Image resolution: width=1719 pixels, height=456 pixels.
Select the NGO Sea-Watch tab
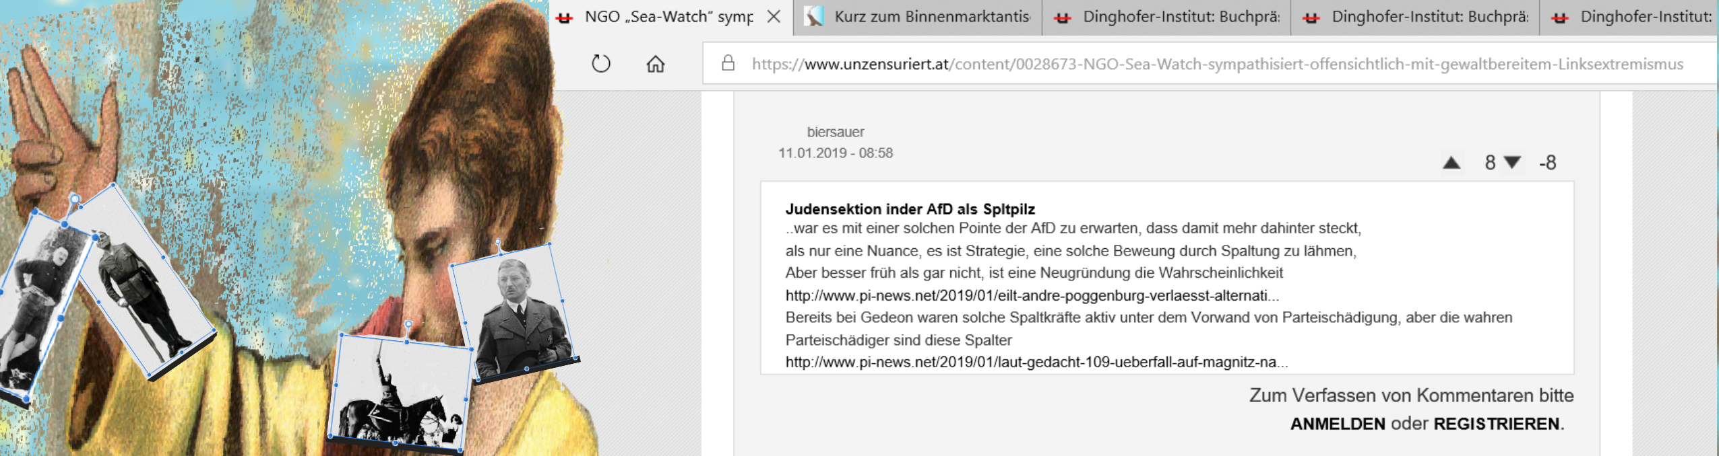point(660,17)
